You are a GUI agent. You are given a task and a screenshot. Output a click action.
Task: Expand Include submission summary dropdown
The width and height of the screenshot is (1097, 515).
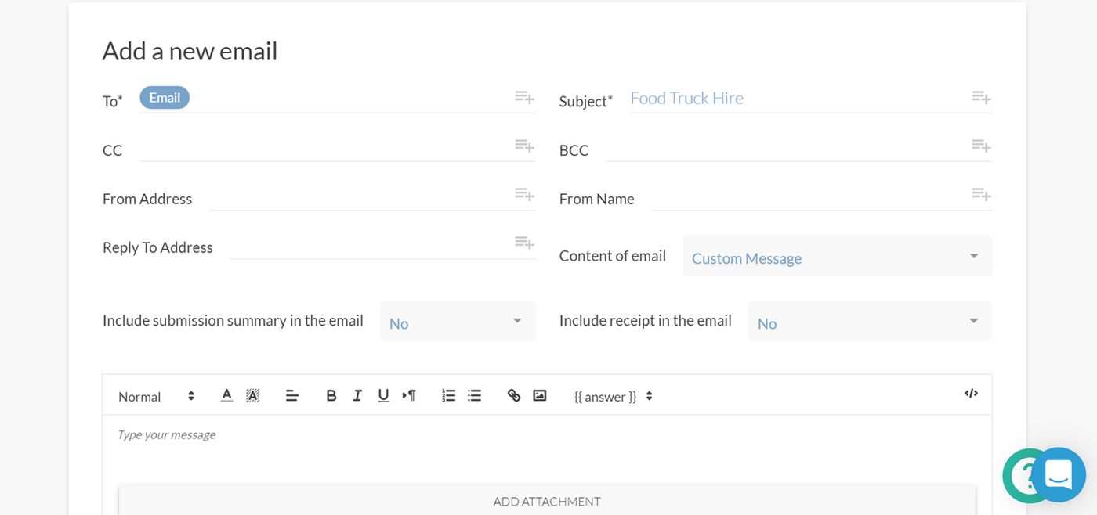tap(458, 322)
